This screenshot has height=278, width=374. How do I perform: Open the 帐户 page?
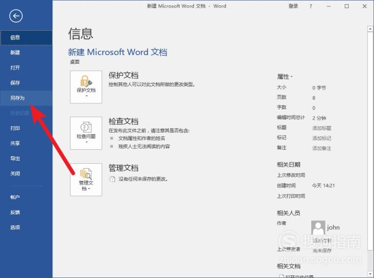pyautogui.click(x=26, y=197)
